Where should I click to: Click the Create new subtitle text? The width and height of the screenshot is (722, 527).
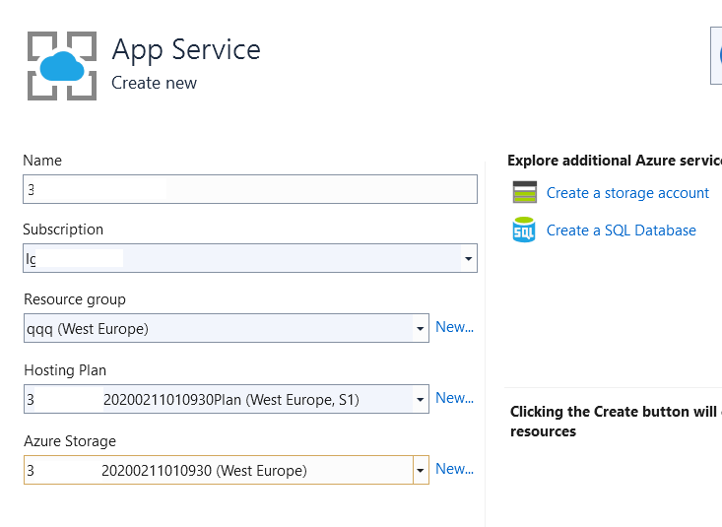point(155,83)
